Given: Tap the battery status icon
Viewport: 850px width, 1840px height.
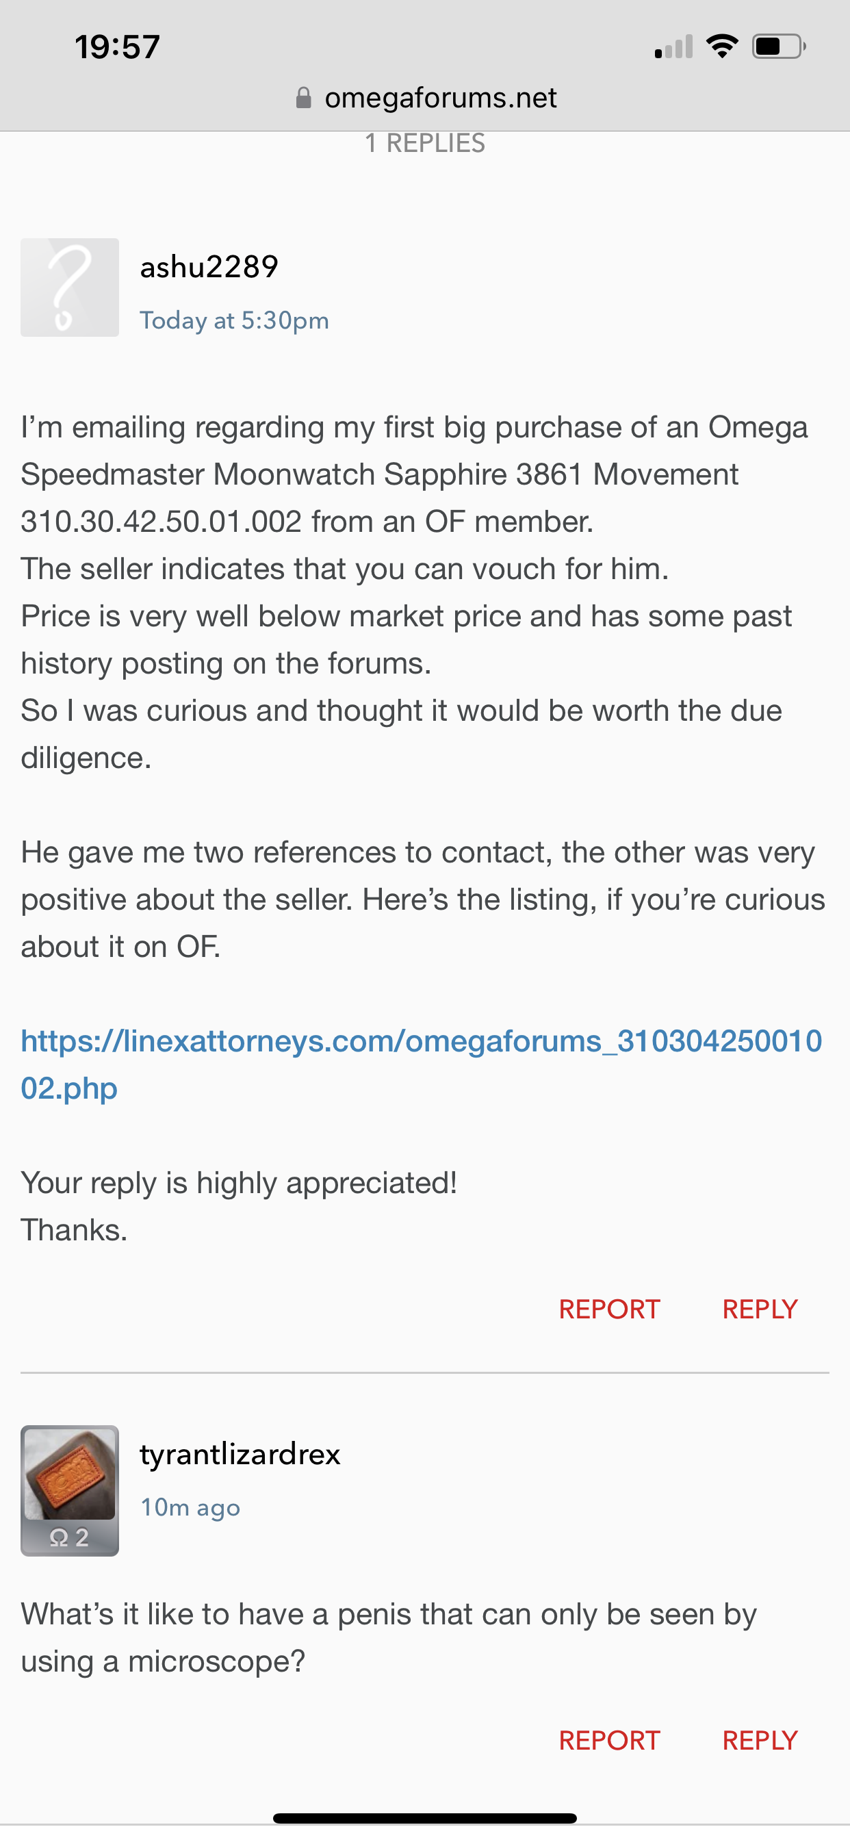Looking at the screenshot, I should click(x=779, y=47).
